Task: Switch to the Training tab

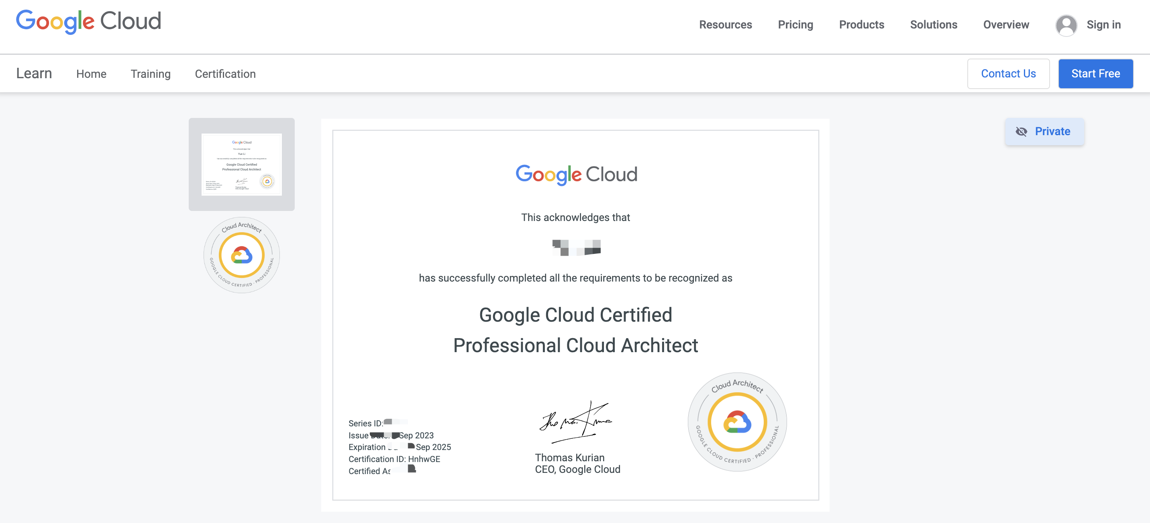Action: [x=151, y=74]
